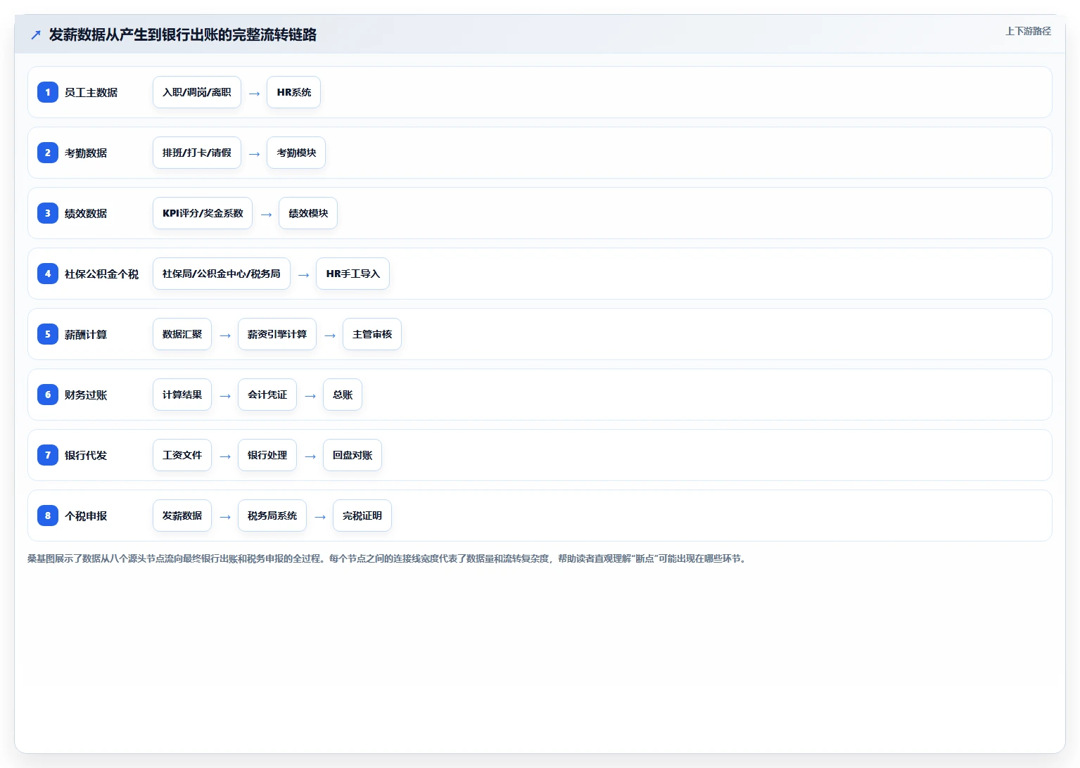
Task: Click the 薪酬计算 row label
Action: (x=86, y=334)
